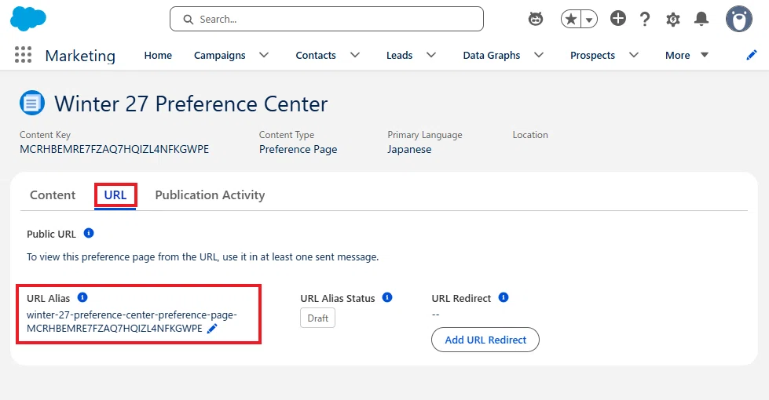This screenshot has height=400, width=769.
Task: Click the Marketing app name
Action: pos(80,56)
